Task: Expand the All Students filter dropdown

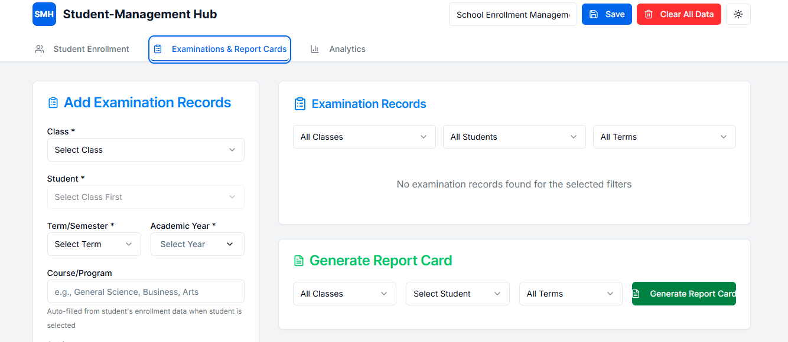Action: [x=514, y=137]
